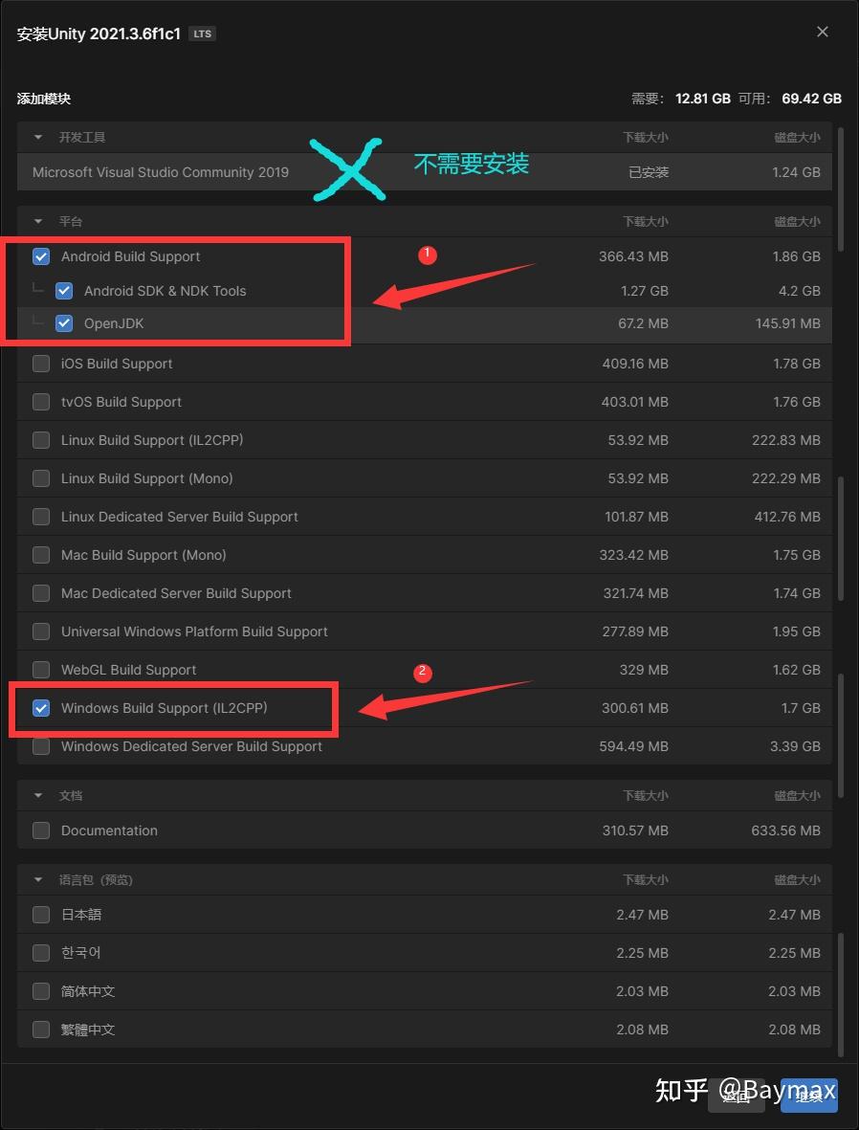Click the module list scrollbar thumb at top
Screen dimensions: 859x1130
pyautogui.click(x=839, y=190)
